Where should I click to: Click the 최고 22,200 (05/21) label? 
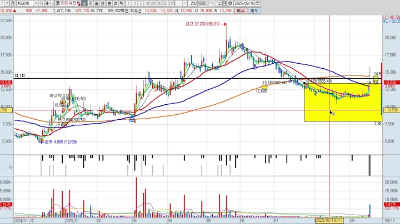pos(202,24)
